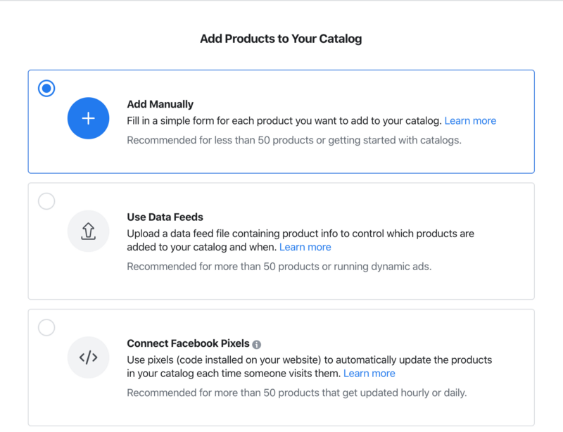This screenshot has height=432, width=563.
Task: Click the Use Data Feeds heading
Action: pyautogui.click(x=165, y=217)
